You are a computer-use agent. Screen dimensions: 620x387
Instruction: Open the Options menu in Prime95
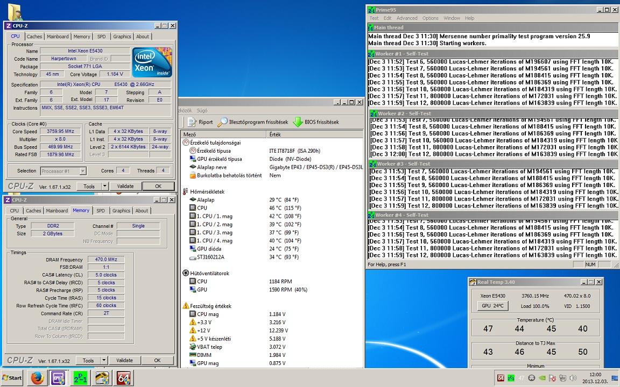[430, 18]
